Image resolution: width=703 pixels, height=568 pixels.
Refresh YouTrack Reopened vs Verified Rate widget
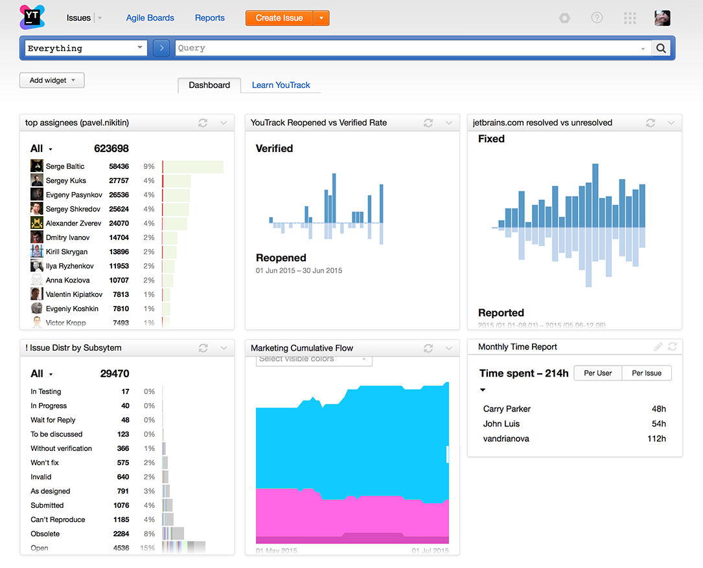pos(428,123)
